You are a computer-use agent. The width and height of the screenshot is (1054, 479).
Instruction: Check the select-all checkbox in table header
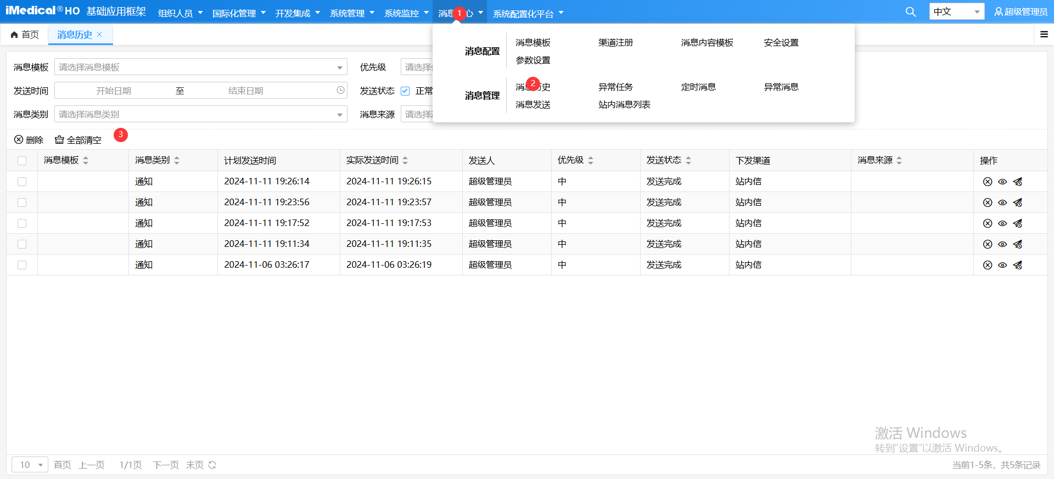point(22,161)
